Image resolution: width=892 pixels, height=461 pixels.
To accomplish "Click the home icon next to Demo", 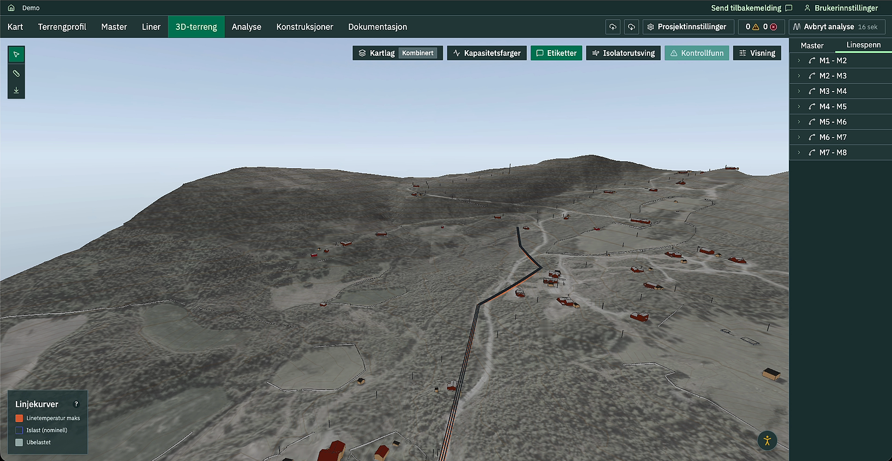I will point(11,8).
